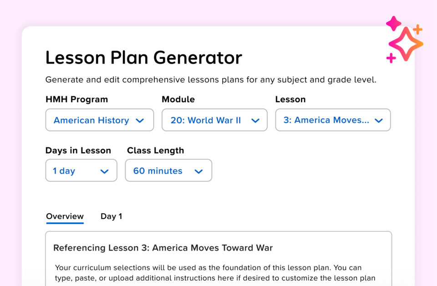The image size is (437, 286).
Task: Select the Referencing Lesson 3 panel title
Action: click(163, 248)
